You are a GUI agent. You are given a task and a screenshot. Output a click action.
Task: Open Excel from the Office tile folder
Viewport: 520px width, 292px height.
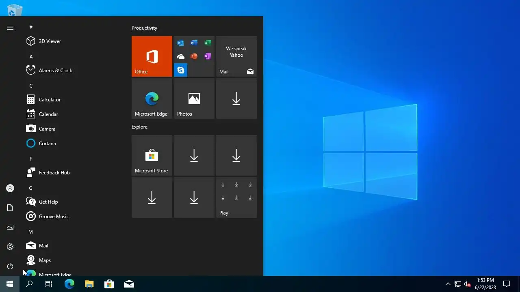[x=208, y=43]
